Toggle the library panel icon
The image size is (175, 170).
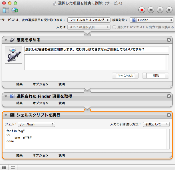[6, 10]
